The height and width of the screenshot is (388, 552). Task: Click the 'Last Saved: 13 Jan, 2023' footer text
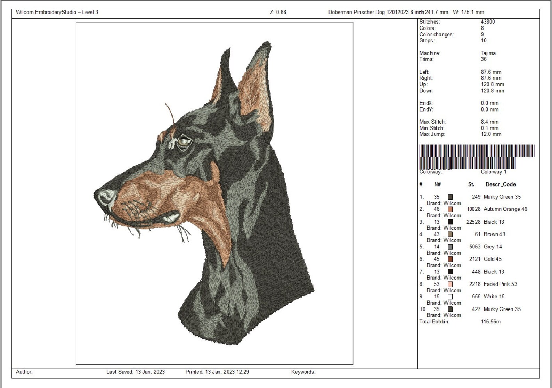[136, 372]
